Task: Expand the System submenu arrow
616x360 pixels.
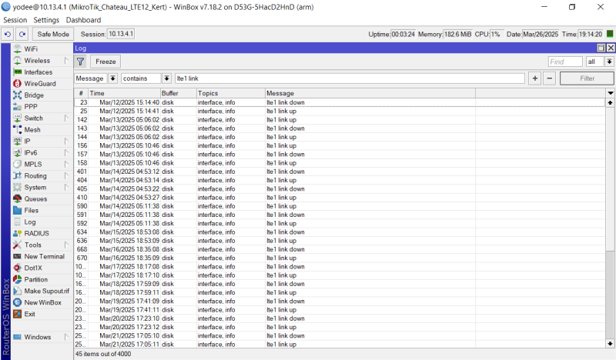Action: (x=66, y=187)
